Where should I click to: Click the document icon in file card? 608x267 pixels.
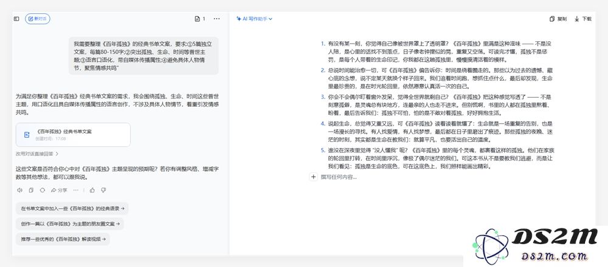click(27, 135)
